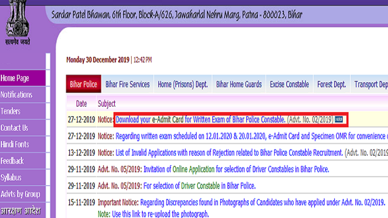Open the Feedback page from the sidebar
Screen dimensions: 388x218
pos(12,161)
